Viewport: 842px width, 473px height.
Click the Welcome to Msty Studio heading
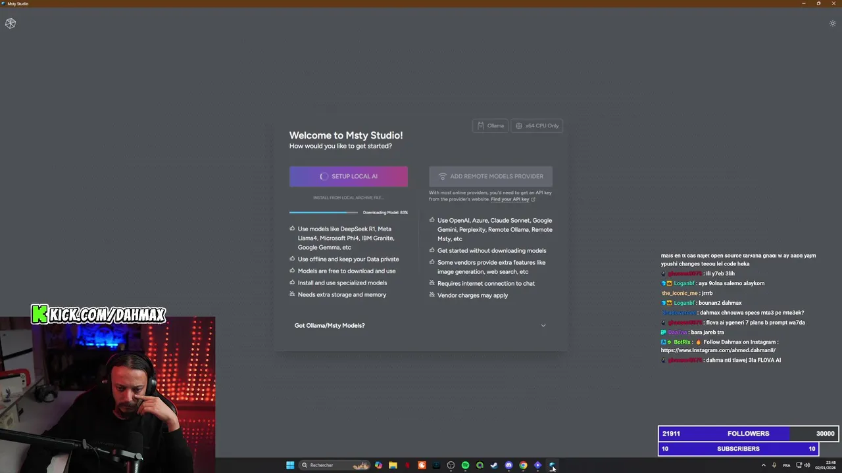tap(346, 135)
